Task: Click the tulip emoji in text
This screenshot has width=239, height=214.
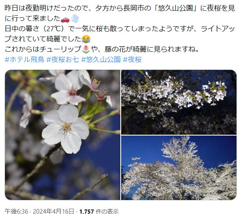Action: point(86,49)
